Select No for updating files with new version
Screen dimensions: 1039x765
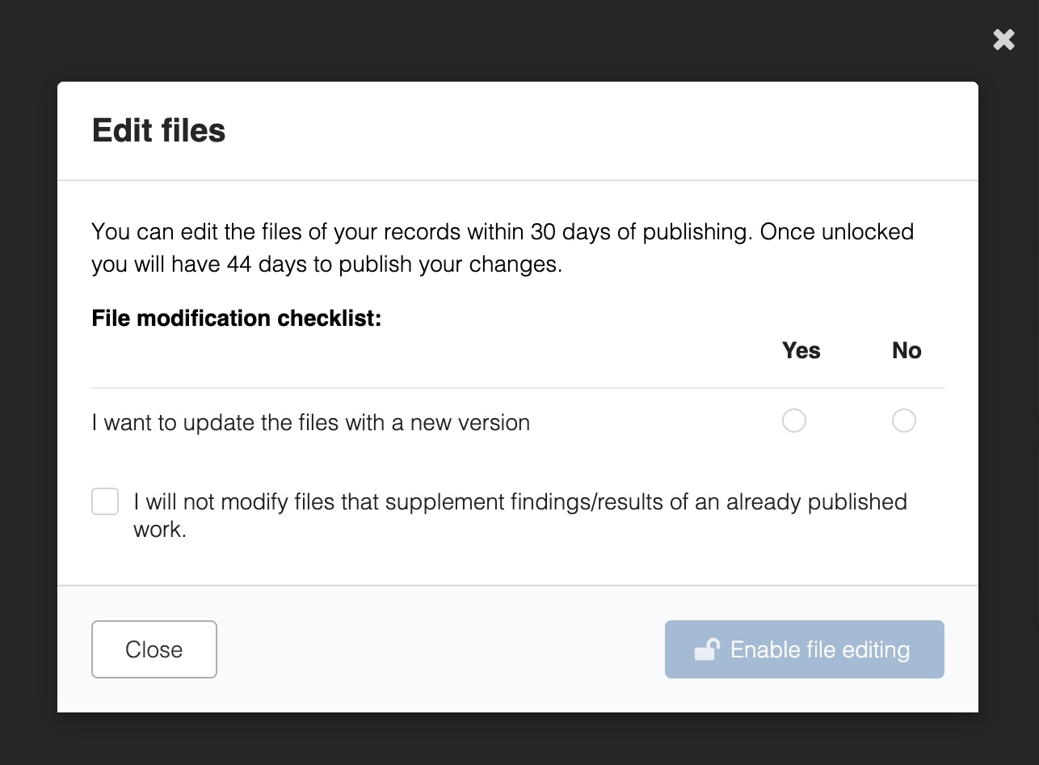903,421
